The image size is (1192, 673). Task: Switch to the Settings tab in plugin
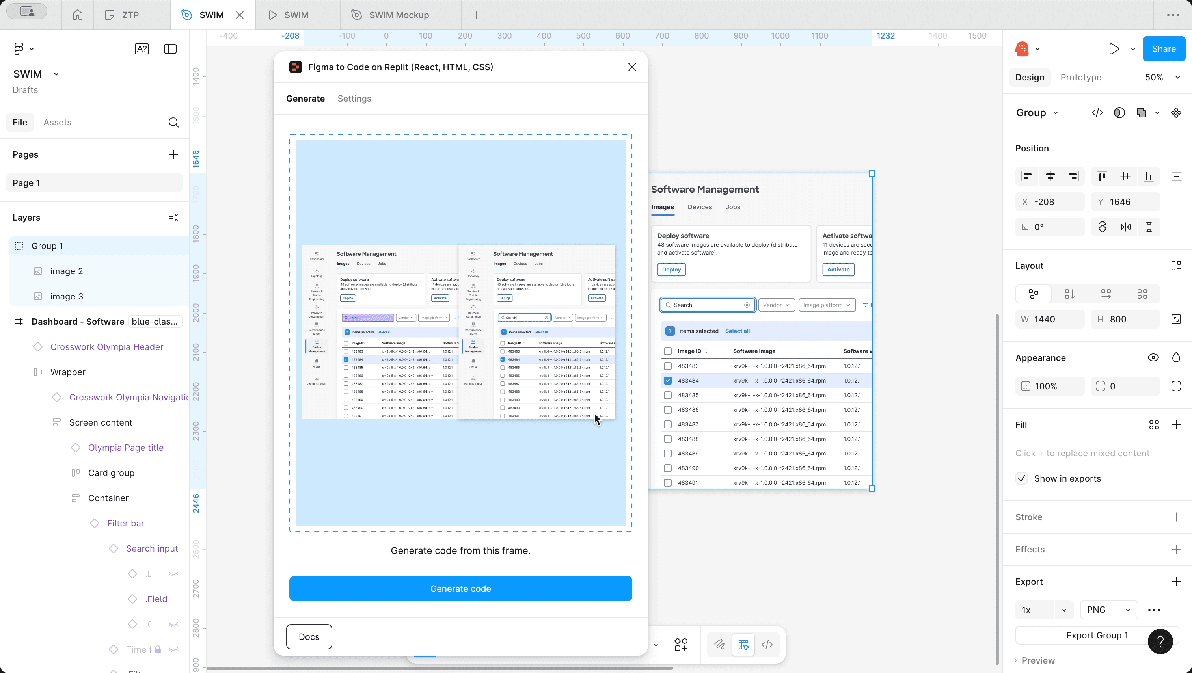[x=354, y=99]
